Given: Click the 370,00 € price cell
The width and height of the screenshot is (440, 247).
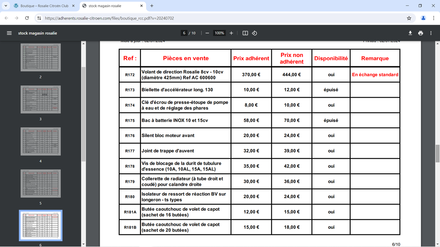Looking at the screenshot, I should coord(251,75).
